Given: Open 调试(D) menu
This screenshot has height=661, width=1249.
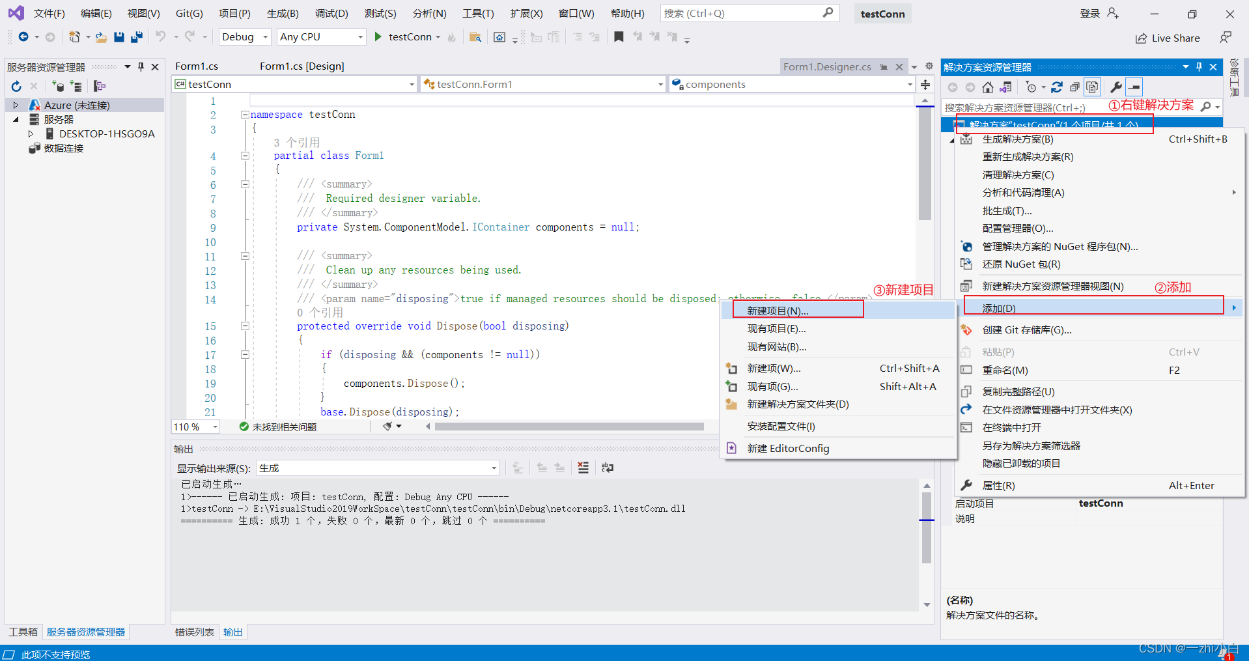Looking at the screenshot, I should (331, 13).
